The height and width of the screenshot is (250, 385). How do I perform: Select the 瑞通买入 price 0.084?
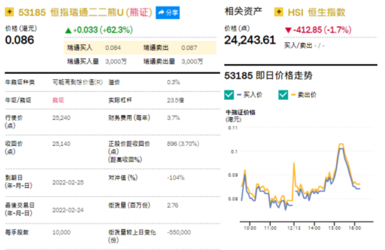pyautogui.click(x=113, y=48)
